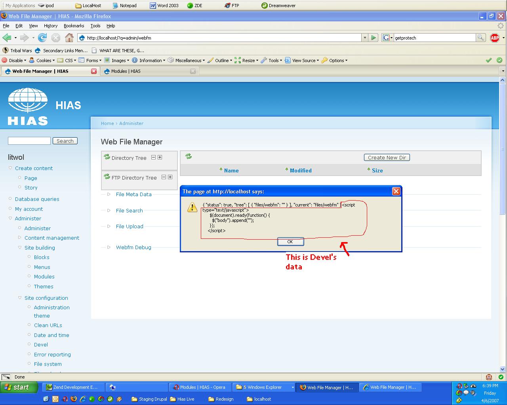Sort file list by Name

pos(231,170)
